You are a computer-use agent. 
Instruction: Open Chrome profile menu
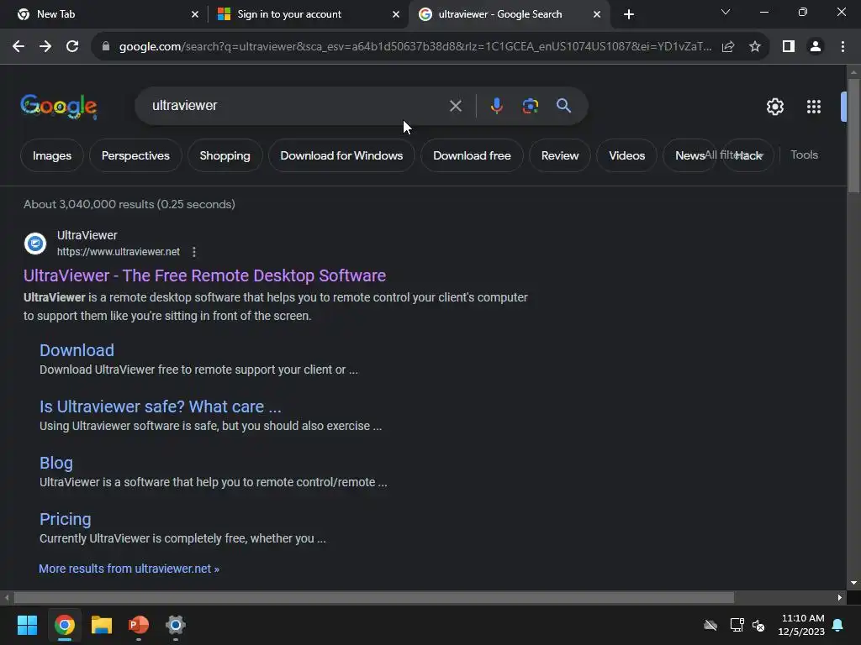816,47
